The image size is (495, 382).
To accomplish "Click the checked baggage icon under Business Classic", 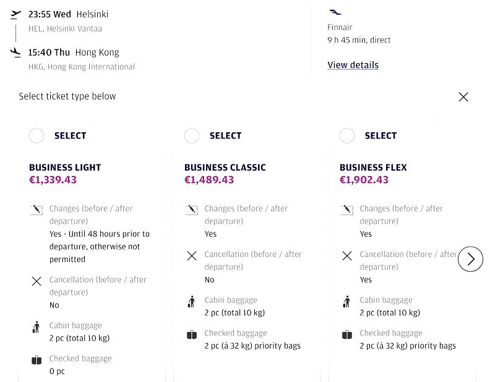I will [191, 333].
